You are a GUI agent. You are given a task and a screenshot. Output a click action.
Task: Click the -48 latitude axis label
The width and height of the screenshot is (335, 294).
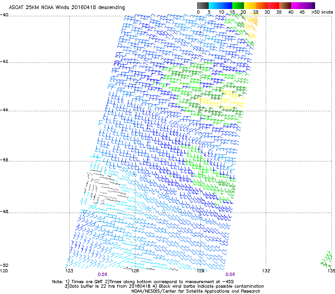(4, 212)
